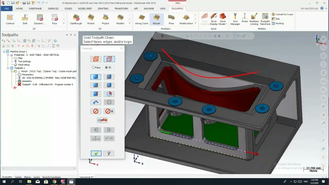329x185 pixels.
Task: Expand the 3D toolpath gallery
Action: tap(129, 23)
